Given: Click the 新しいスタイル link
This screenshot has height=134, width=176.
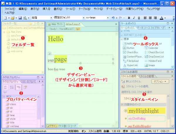Looking at the screenshot, I should click(x=133, y=81).
